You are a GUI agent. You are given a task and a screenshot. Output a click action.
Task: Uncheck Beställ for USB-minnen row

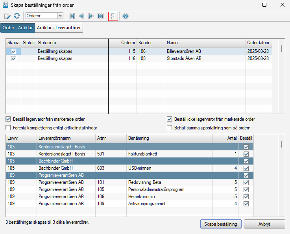click(246, 168)
